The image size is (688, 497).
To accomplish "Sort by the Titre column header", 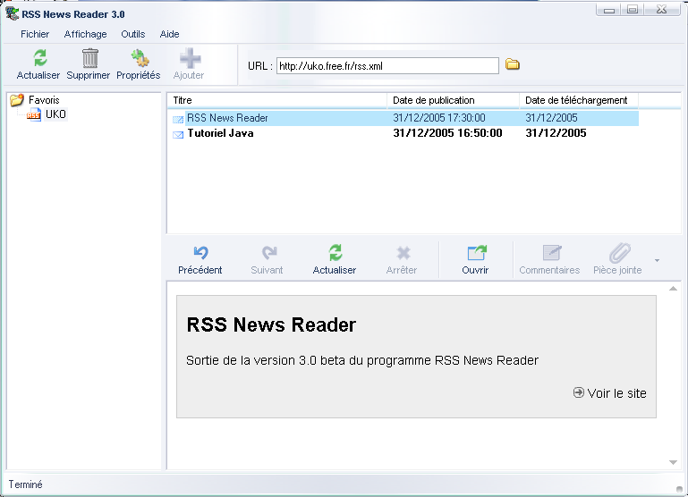I will tap(277, 100).
